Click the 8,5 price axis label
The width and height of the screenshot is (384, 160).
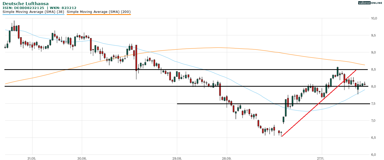pyautogui.click(x=374, y=69)
